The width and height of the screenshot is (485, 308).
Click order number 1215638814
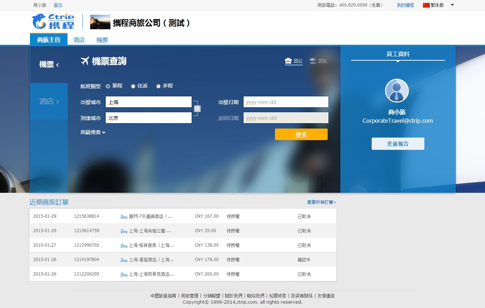click(x=87, y=216)
